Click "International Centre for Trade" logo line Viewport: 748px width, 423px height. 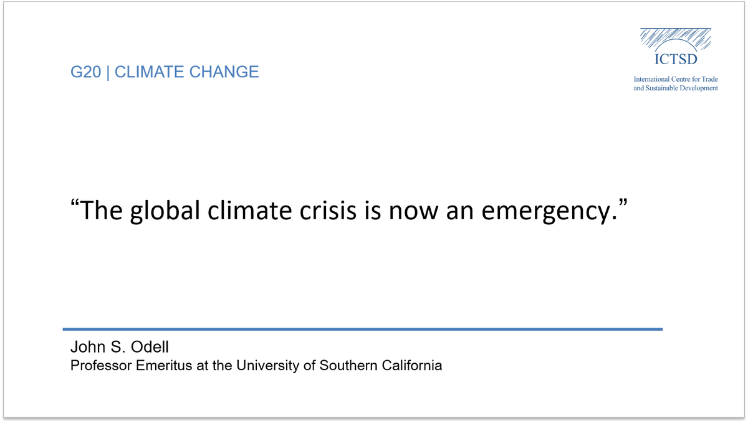pos(676,79)
